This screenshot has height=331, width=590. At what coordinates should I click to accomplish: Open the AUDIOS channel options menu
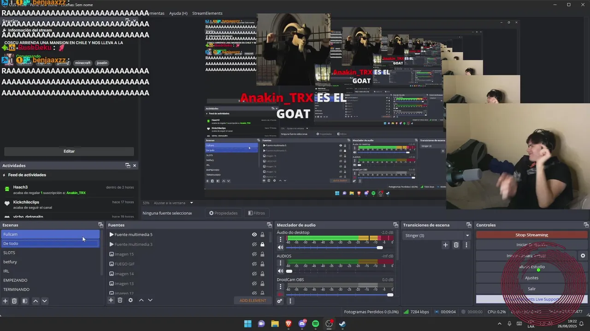point(280,263)
